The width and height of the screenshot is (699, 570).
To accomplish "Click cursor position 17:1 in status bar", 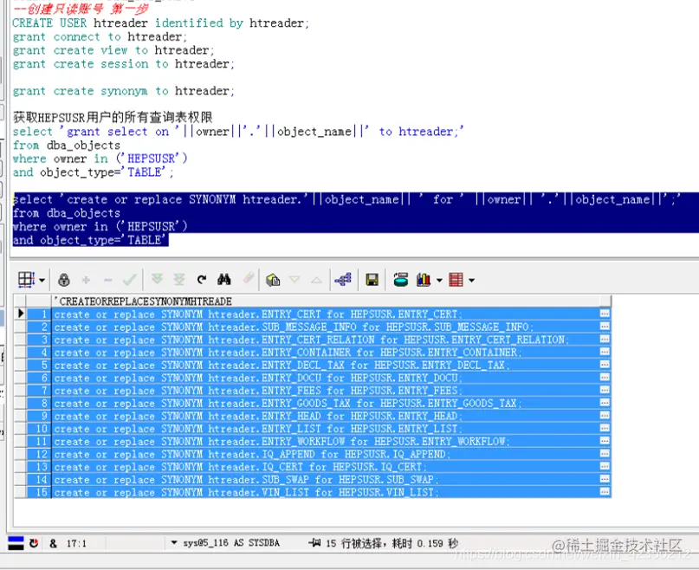I will click(x=76, y=543).
